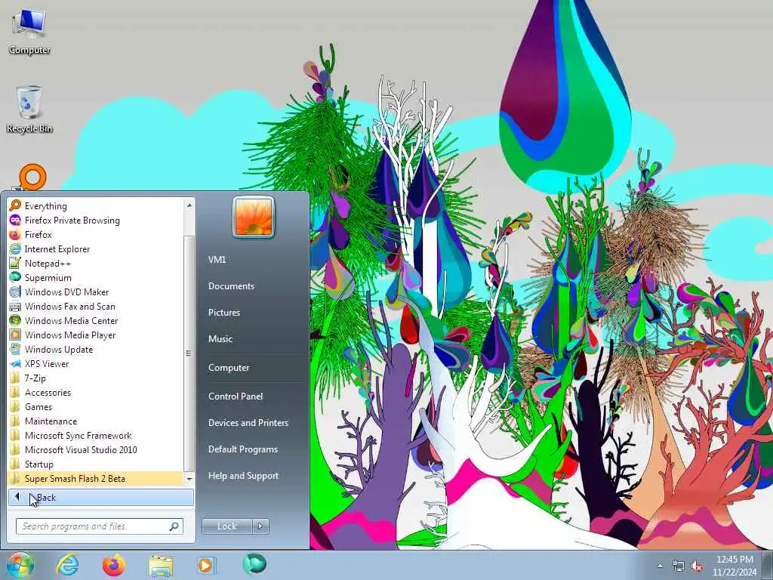Open Internet Explorer from taskbar
The height and width of the screenshot is (580, 773).
pyautogui.click(x=67, y=565)
